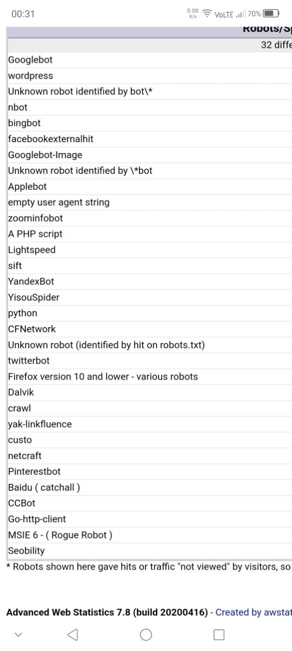Image resolution: width=292 pixels, height=651 pixels.
Task: Tap the down chevron in navigation bar
Action: click(x=18, y=634)
